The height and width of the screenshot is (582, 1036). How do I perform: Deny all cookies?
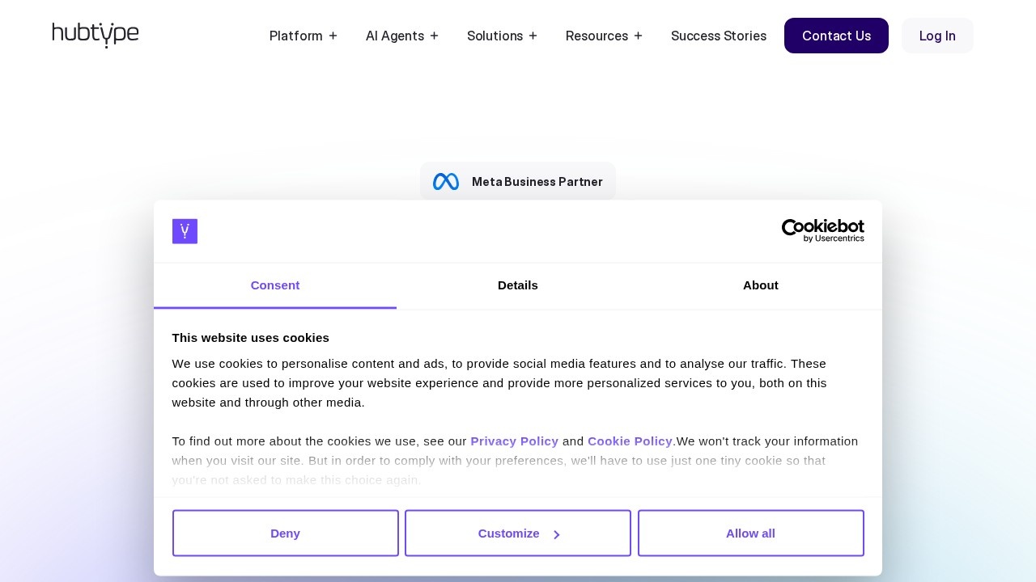[x=286, y=533]
